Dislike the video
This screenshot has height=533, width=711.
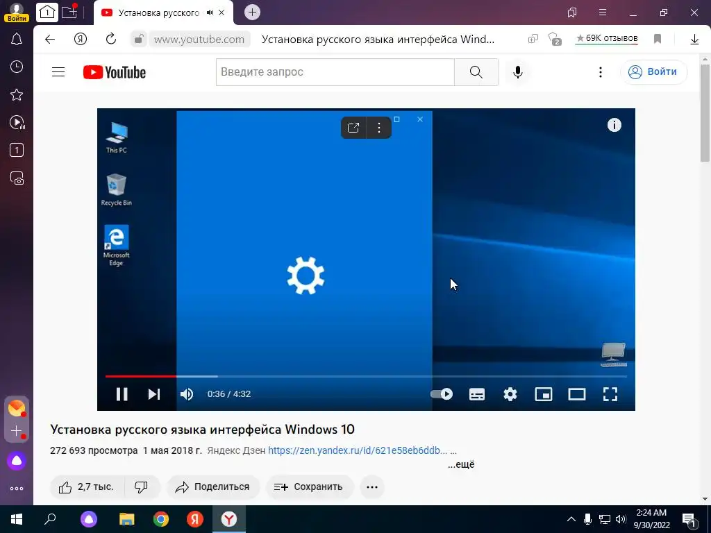pyautogui.click(x=142, y=487)
